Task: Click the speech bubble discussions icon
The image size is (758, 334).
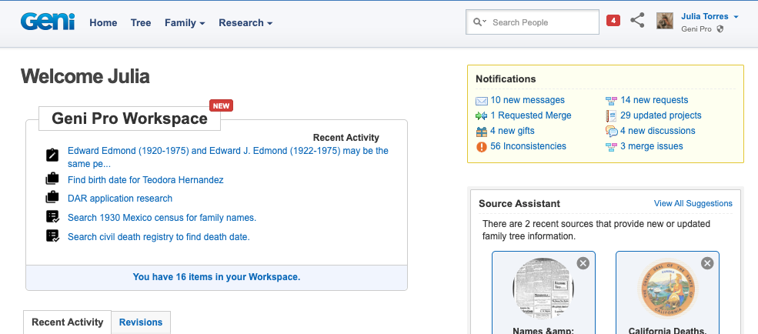Action: click(612, 131)
